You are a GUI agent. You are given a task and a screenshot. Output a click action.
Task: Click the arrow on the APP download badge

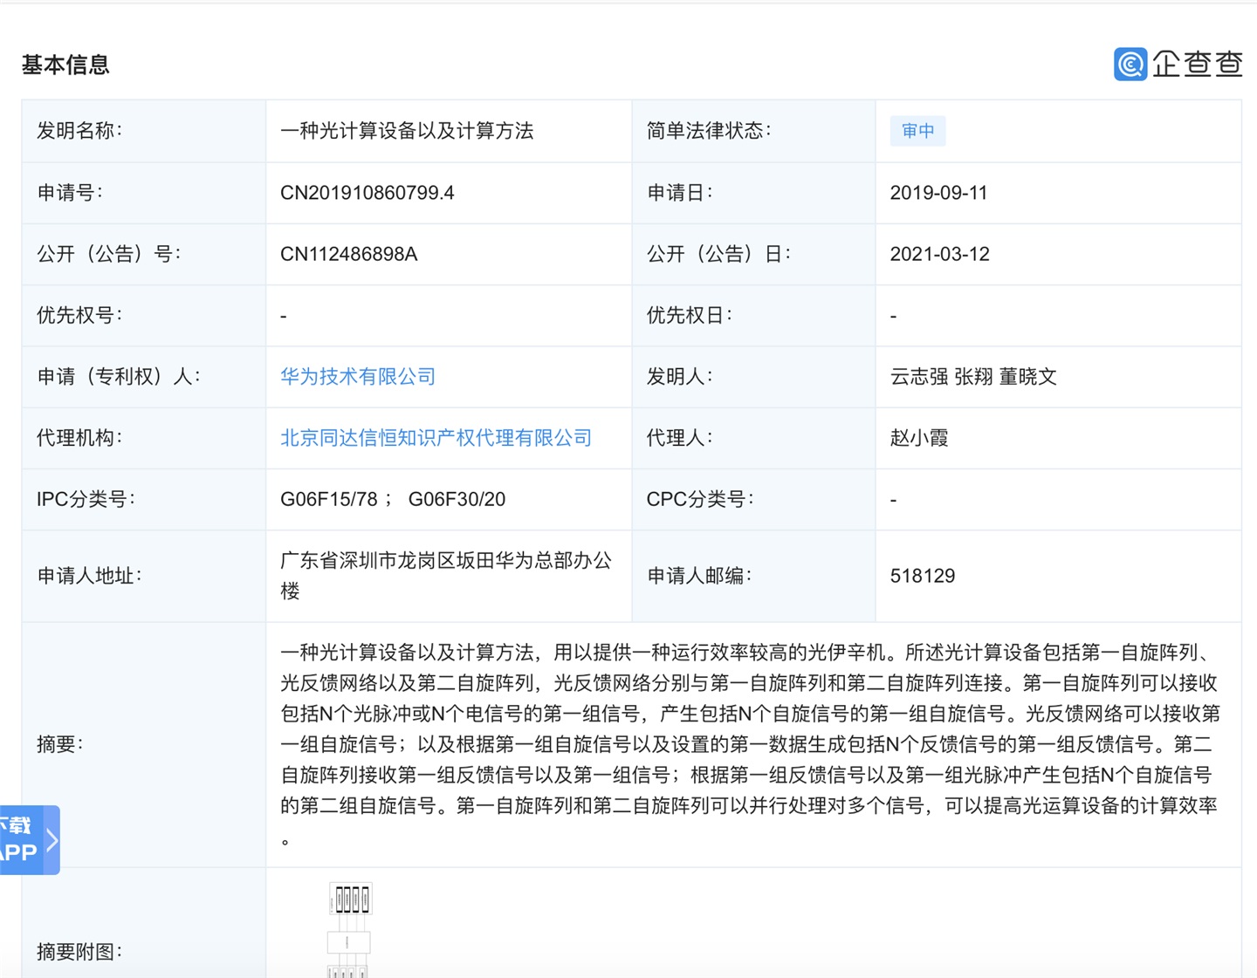click(x=52, y=839)
